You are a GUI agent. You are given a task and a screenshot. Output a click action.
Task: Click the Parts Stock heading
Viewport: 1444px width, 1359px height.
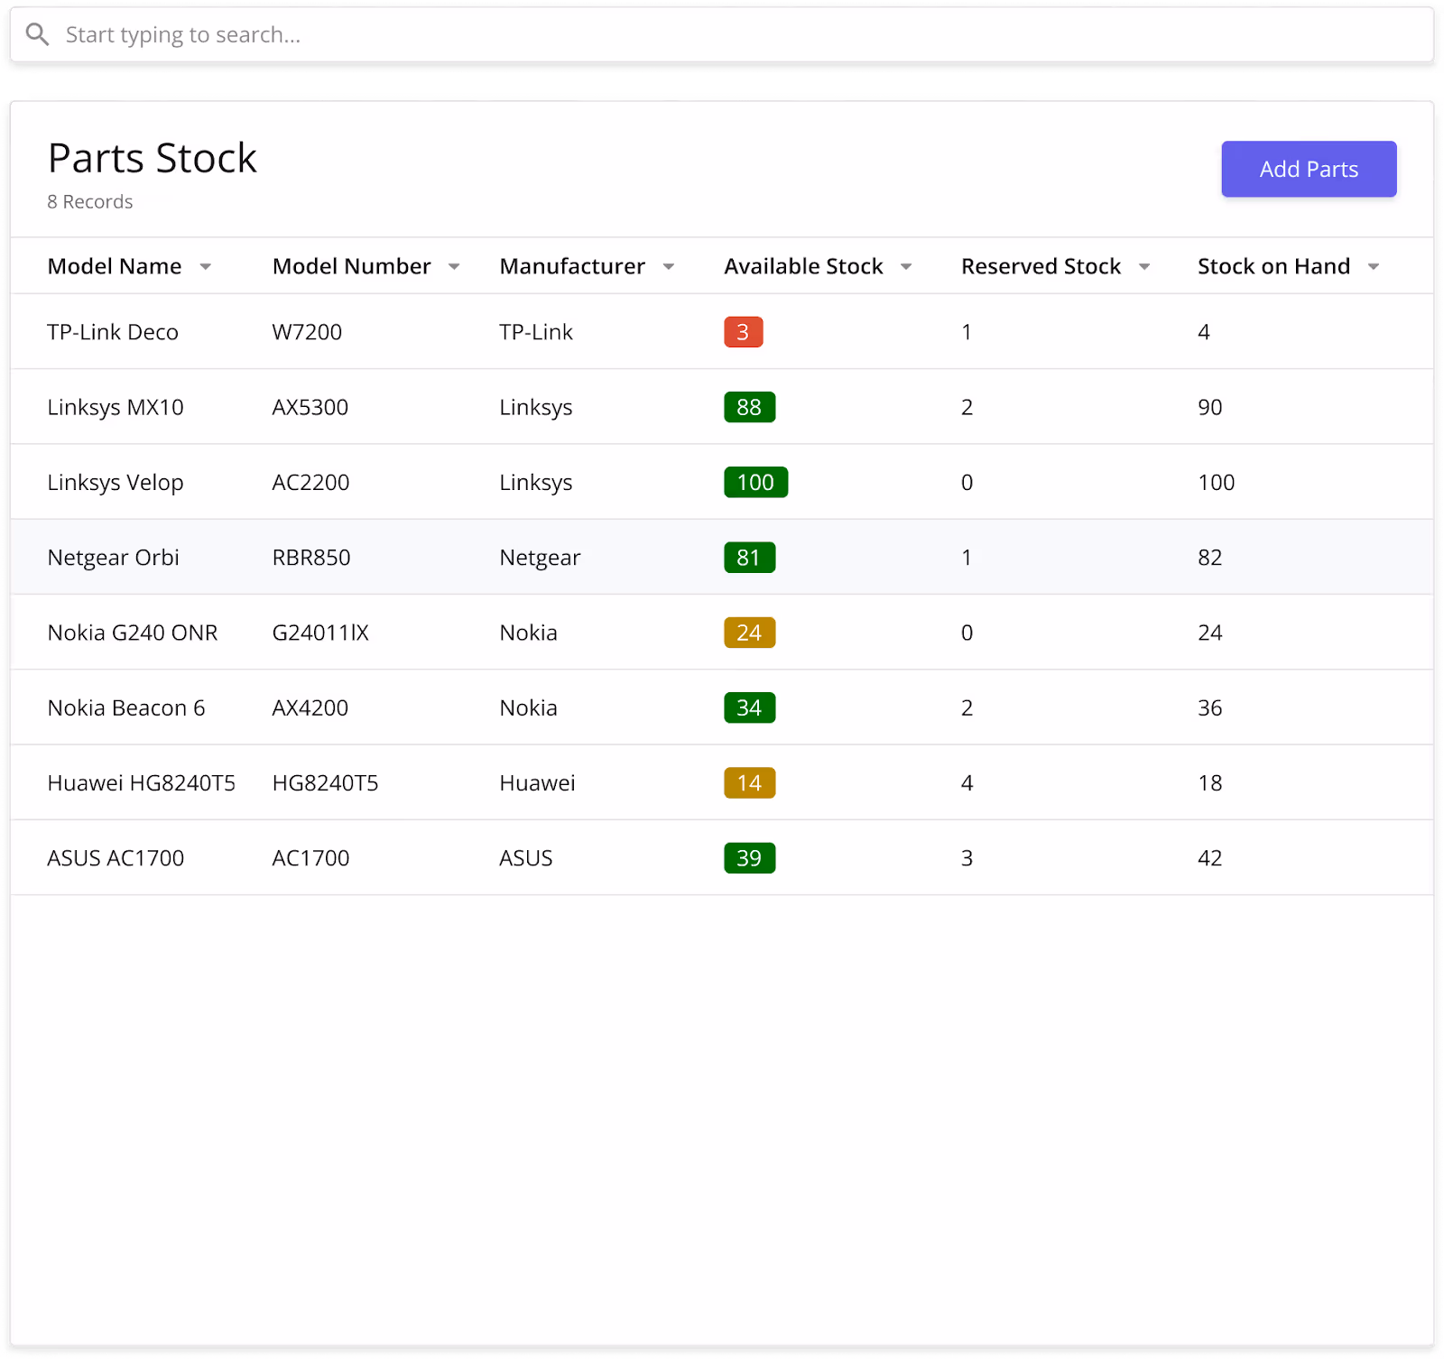pyautogui.click(x=152, y=158)
